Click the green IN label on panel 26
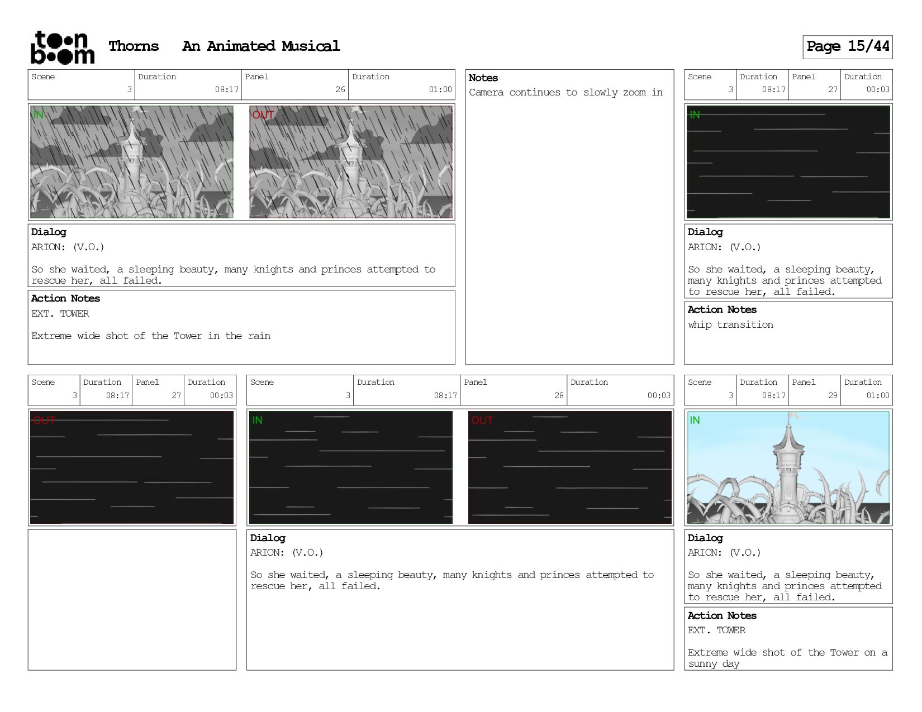The height and width of the screenshot is (712, 922). pyautogui.click(x=38, y=115)
